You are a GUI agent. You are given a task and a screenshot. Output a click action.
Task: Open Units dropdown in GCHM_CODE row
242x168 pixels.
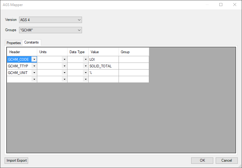[x=64, y=59]
